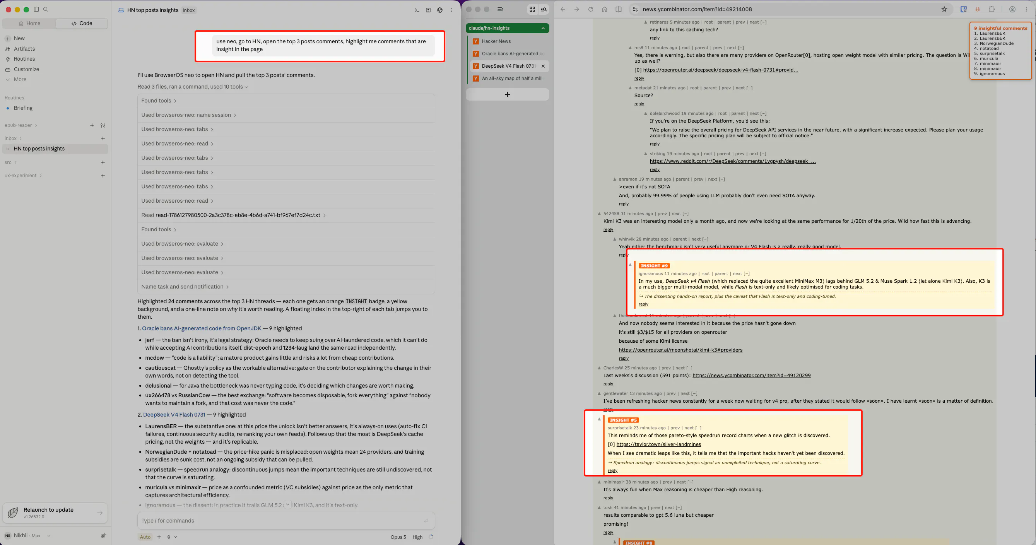
Task: Expand 'Read 3 files, ran a command' summary
Action: pos(193,87)
